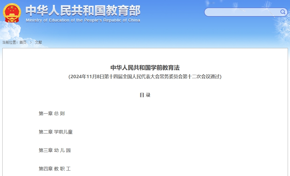This screenshot has width=290, height=176.
Task: Click the English Ministry of Education subtitle
Action: pos(83,20)
